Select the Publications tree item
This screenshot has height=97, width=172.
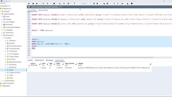point(10,33)
